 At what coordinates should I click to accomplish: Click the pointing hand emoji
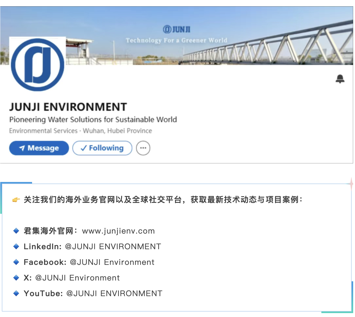(x=16, y=200)
